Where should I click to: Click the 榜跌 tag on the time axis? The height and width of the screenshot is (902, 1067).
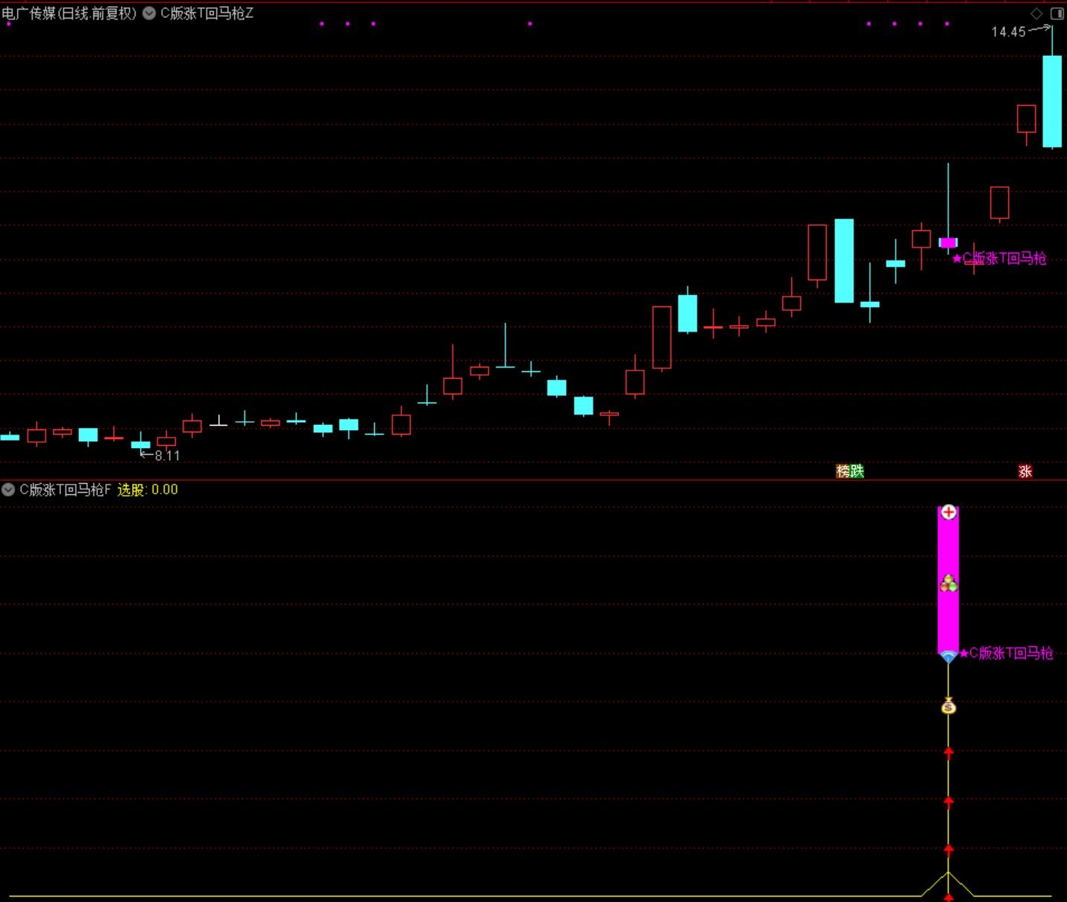pos(850,471)
